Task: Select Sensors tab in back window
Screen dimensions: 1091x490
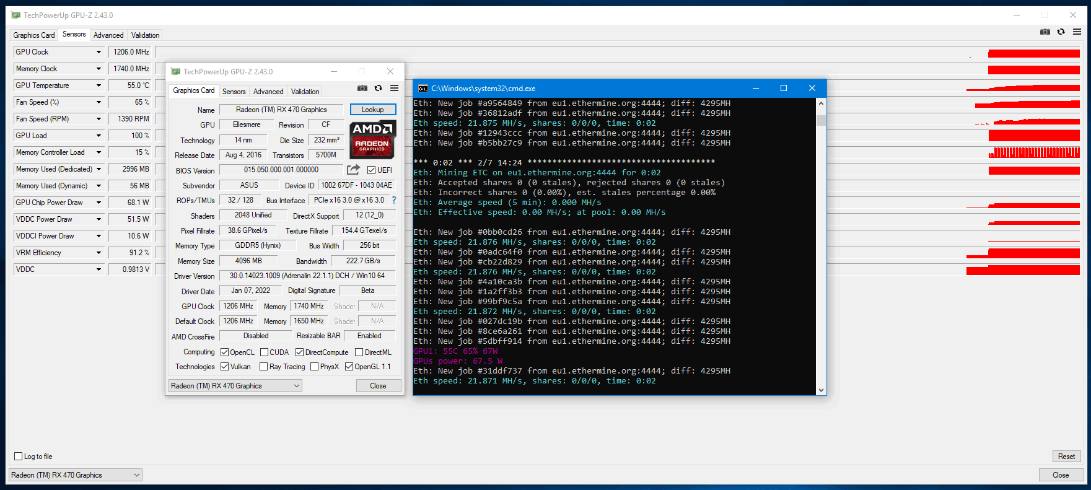Action: tap(74, 34)
